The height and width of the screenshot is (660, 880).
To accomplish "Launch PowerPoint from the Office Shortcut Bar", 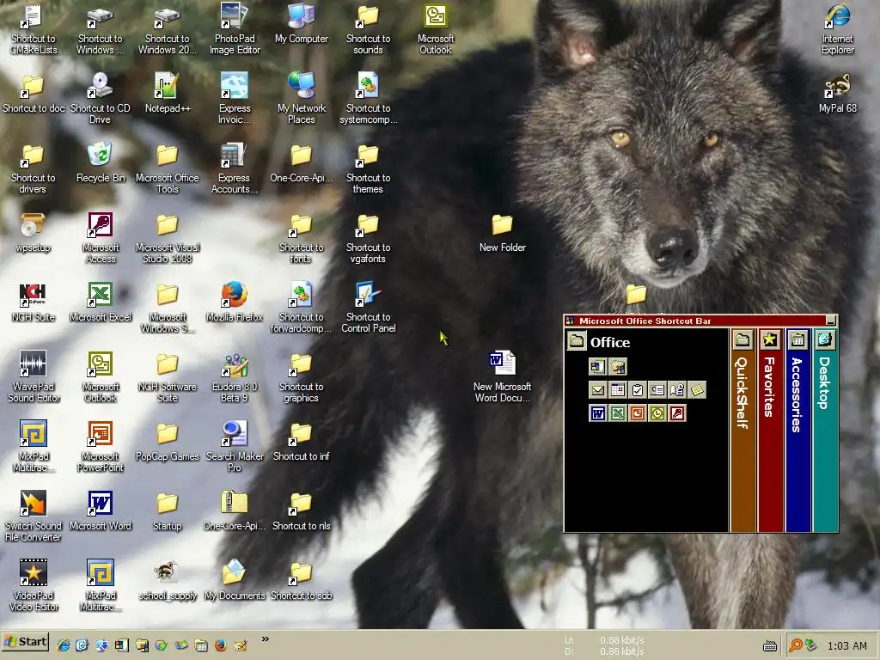I will [637, 413].
